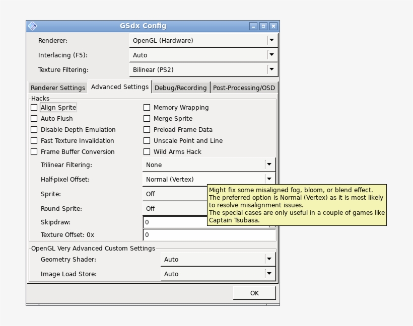Enable the Align Sprite hack
This screenshot has height=326, width=413.
pyautogui.click(x=34, y=108)
